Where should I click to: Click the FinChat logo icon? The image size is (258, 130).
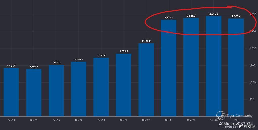coord(241,126)
